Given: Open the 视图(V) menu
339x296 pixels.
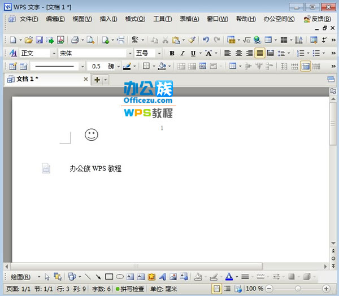Looking at the screenshot, I should pos(82,19).
